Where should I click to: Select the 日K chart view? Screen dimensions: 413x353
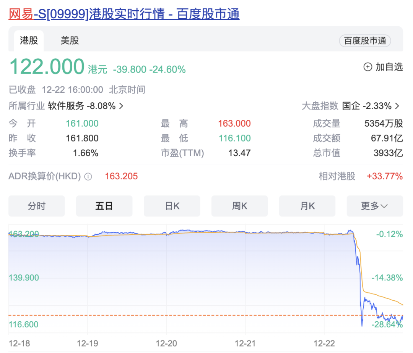[172, 206]
